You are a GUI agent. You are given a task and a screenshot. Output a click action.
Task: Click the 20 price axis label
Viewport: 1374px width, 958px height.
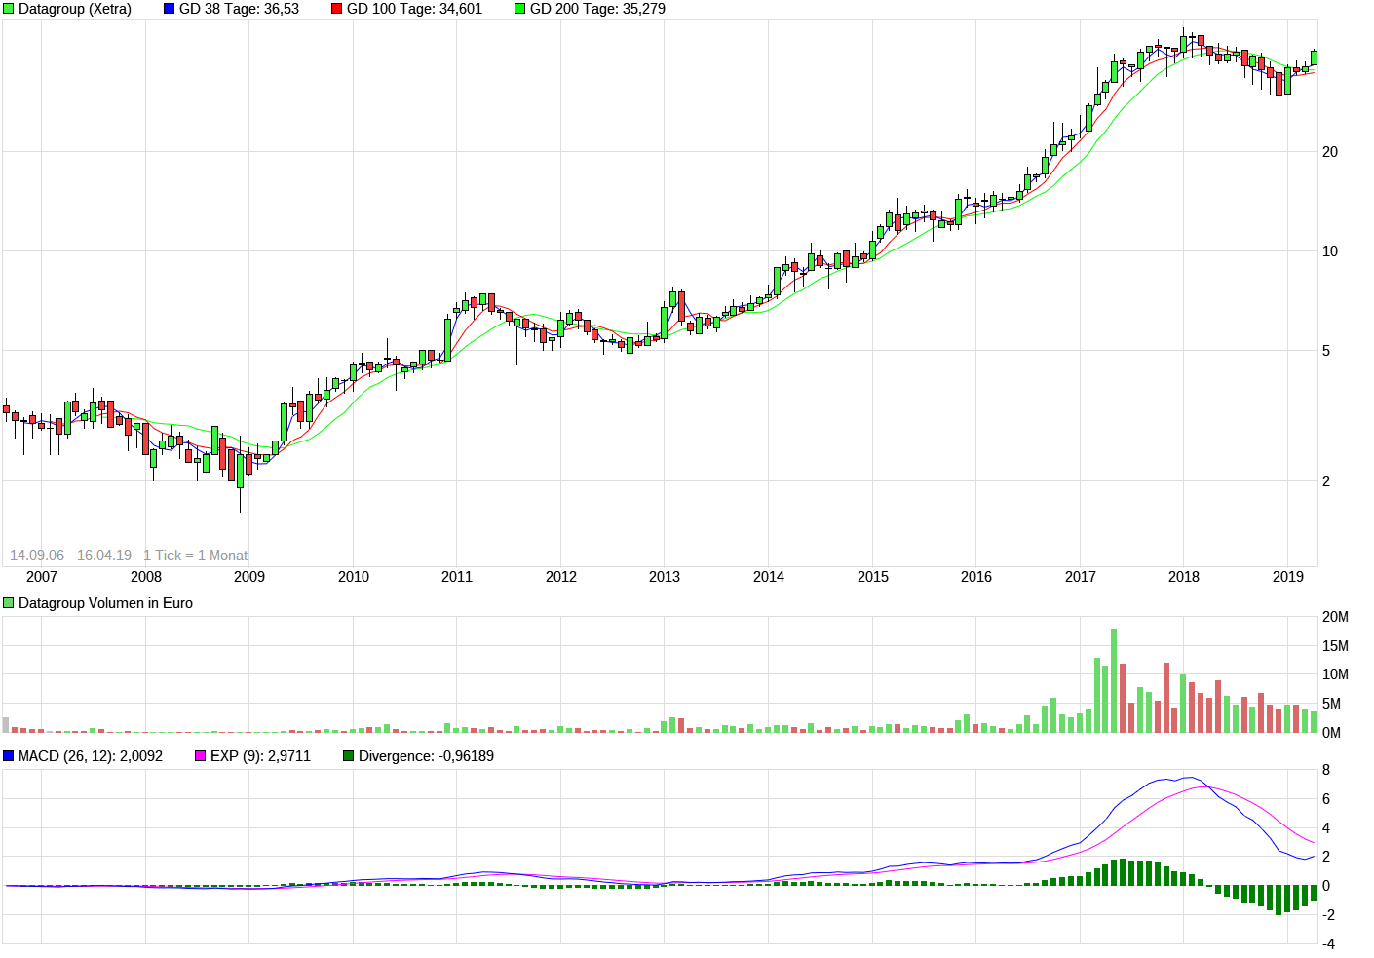(x=1330, y=152)
